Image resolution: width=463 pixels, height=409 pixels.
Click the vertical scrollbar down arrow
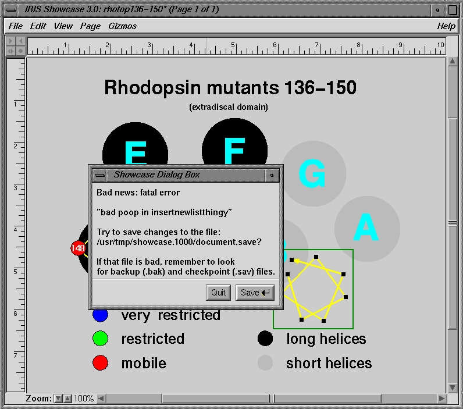point(453,387)
